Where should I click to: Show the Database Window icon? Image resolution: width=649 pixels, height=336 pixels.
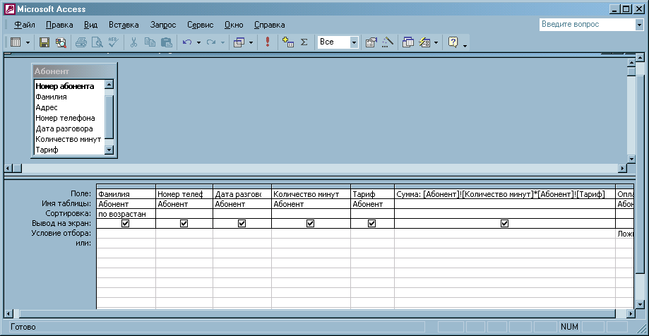[x=408, y=42]
